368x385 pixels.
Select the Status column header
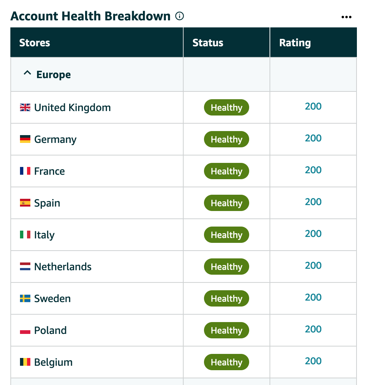[226, 43]
